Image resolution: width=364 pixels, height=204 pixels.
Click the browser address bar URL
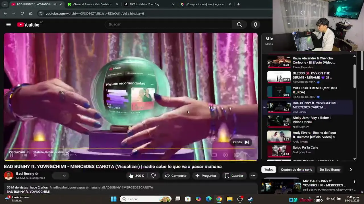pyautogui.click(x=95, y=13)
